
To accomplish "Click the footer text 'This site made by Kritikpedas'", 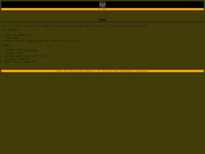I will click(x=75, y=71).
